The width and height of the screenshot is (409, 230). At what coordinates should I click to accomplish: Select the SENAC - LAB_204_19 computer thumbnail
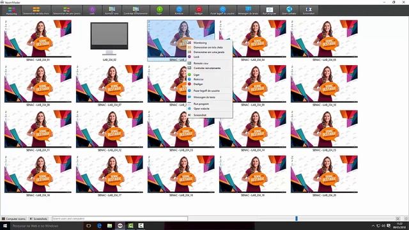(252, 174)
